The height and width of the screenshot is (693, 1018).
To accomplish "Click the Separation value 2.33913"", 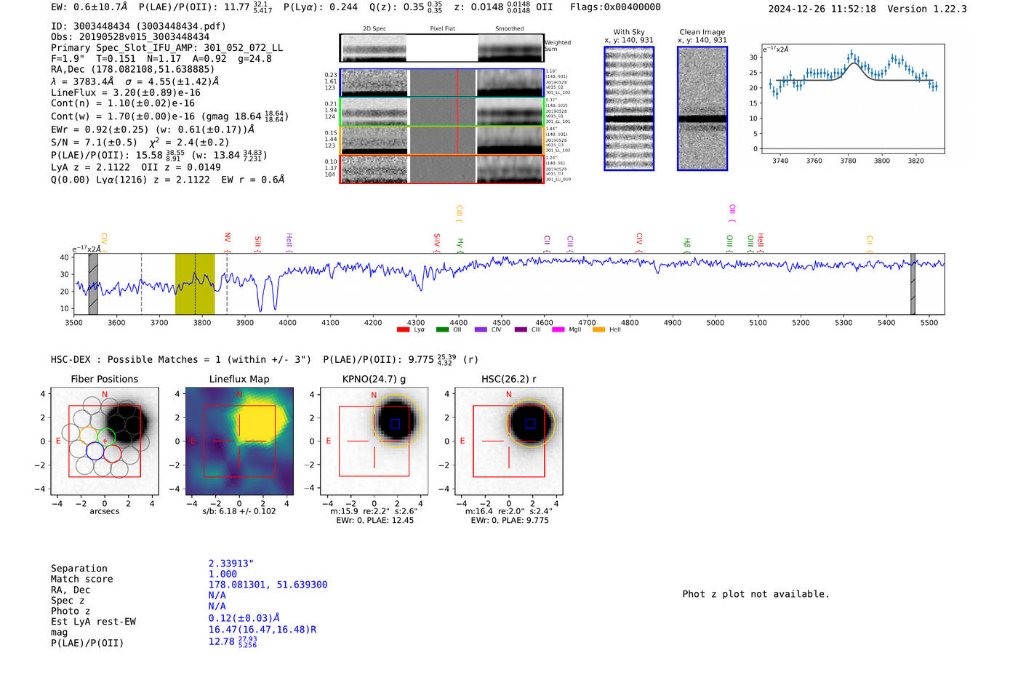I will point(231,564).
